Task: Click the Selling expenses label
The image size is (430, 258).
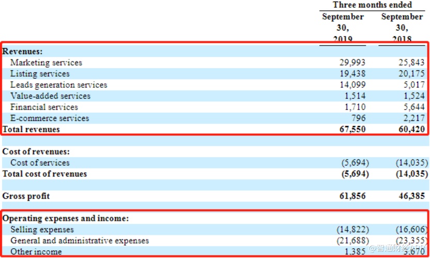Action: 42,230
